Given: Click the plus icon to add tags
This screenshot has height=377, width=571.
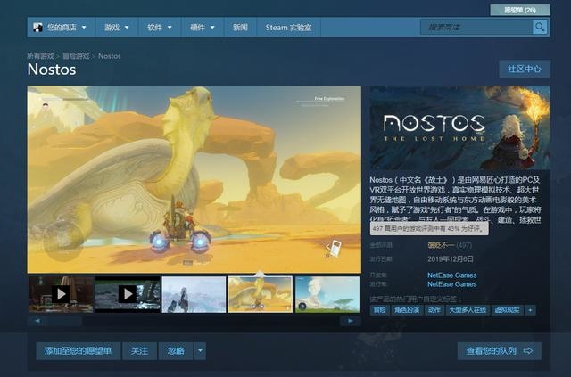Looking at the screenshot, I should click(x=530, y=310).
